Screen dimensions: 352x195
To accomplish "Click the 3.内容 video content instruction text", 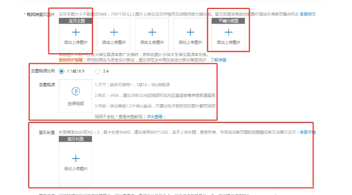I will [x=155, y=106].
